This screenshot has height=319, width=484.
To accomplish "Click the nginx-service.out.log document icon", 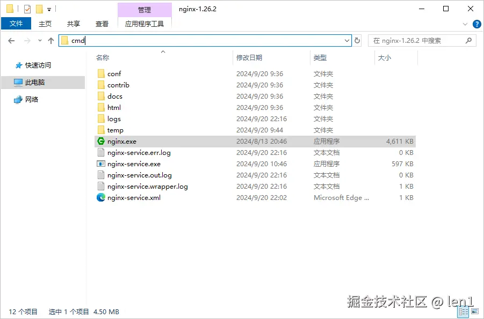I will (x=101, y=175).
